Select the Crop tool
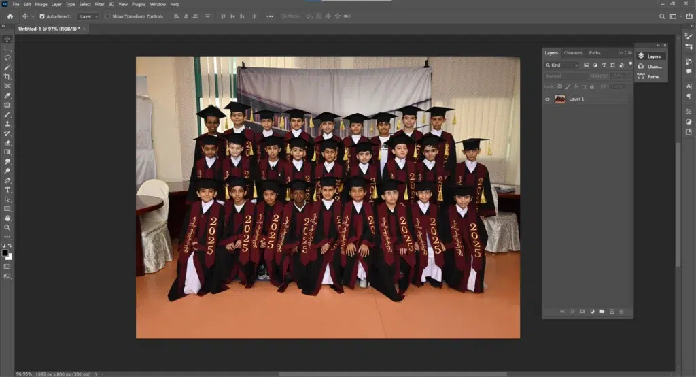 pos(7,77)
